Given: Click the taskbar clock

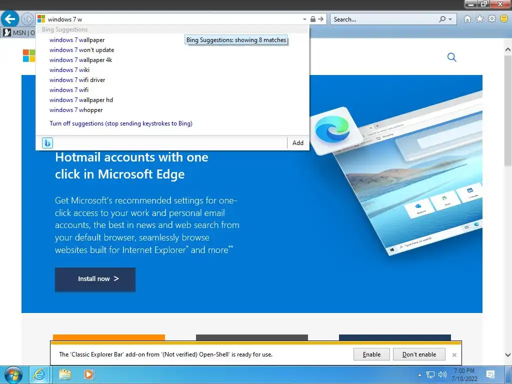Looking at the screenshot, I should (464, 375).
